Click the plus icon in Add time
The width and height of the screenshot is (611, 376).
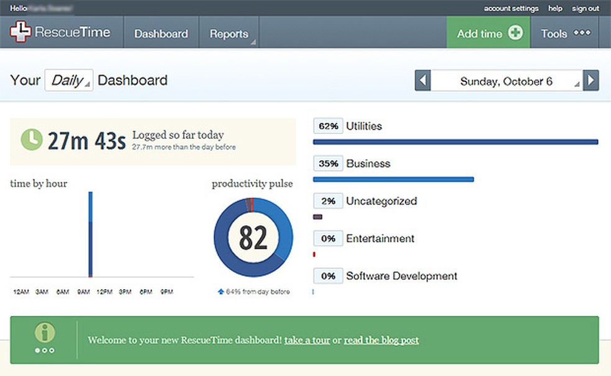[515, 34]
